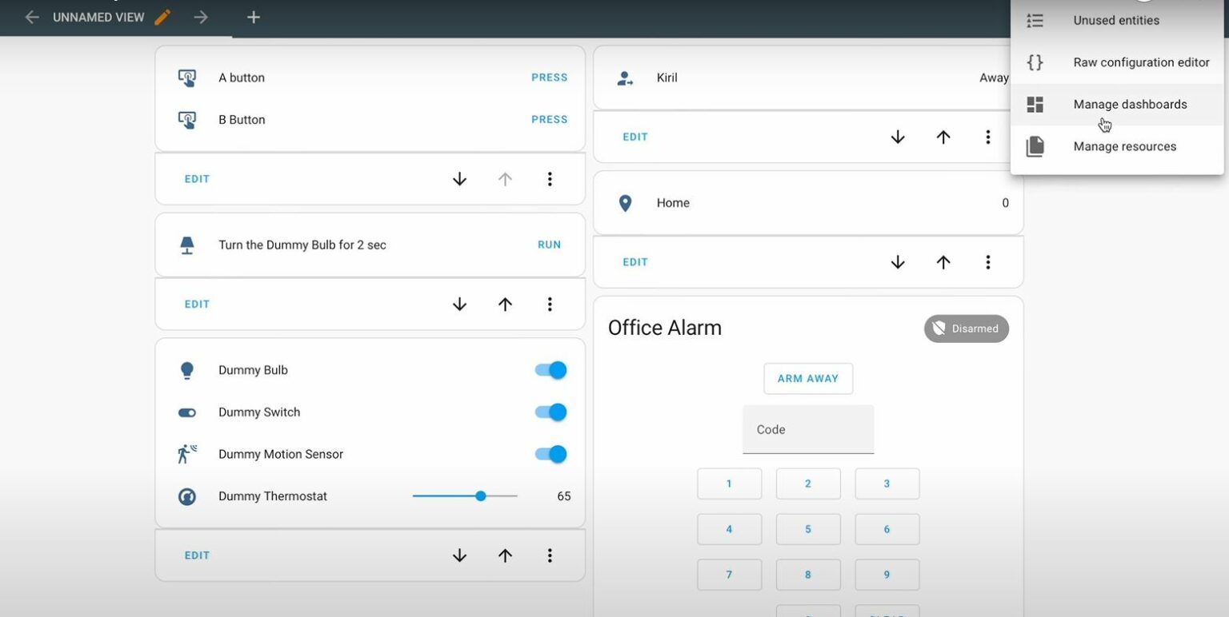This screenshot has width=1229, height=617.
Task: Turn off the Dummy Bulb toggle
Action: tap(550, 370)
